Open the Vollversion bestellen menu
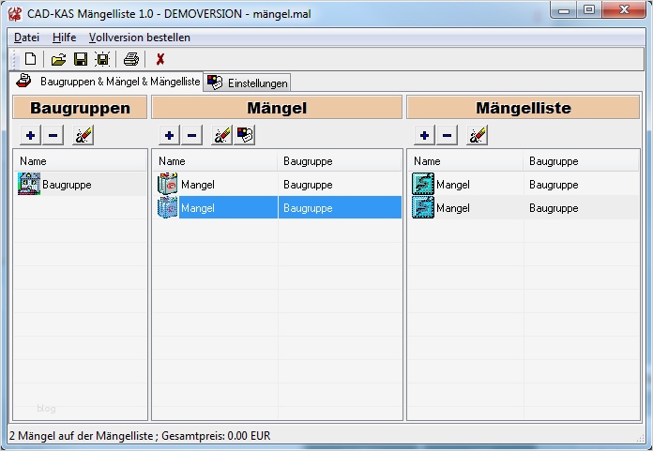Image resolution: width=653 pixels, height=451 pixels. click(x=140, y=38)
